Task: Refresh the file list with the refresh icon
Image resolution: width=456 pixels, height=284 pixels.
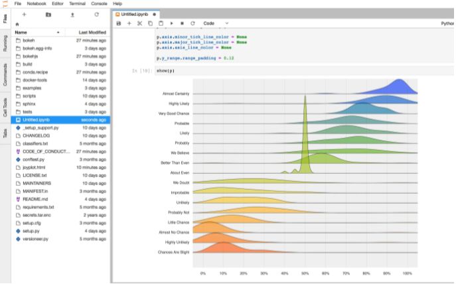Action: 96,15
